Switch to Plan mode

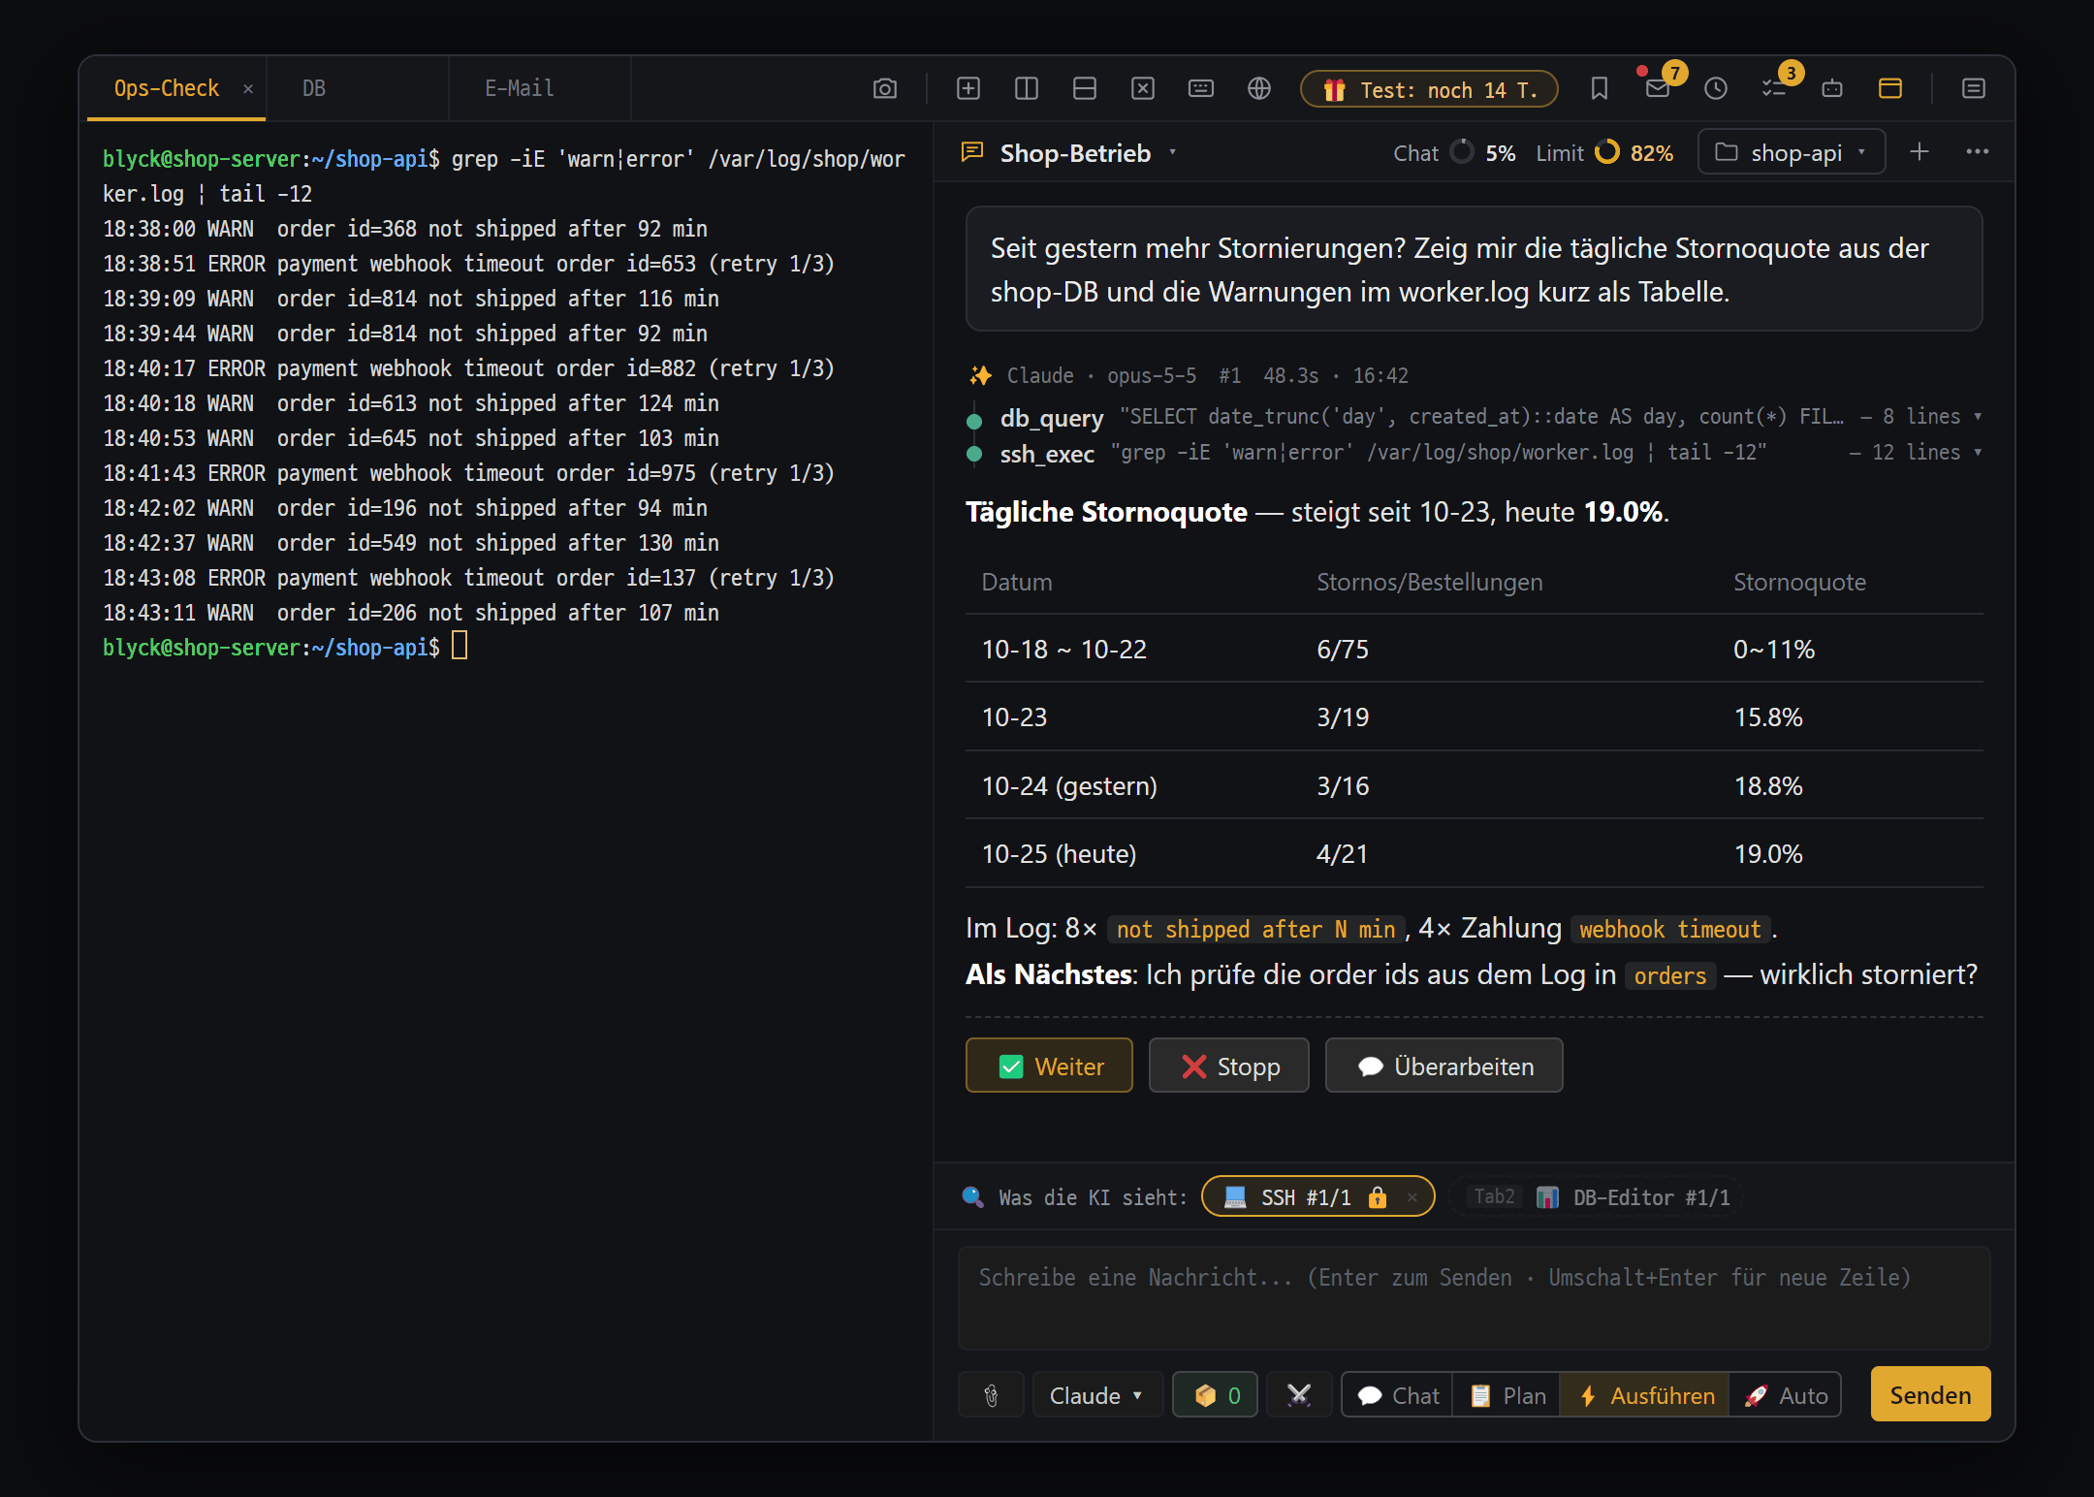click(1507, 1395)
